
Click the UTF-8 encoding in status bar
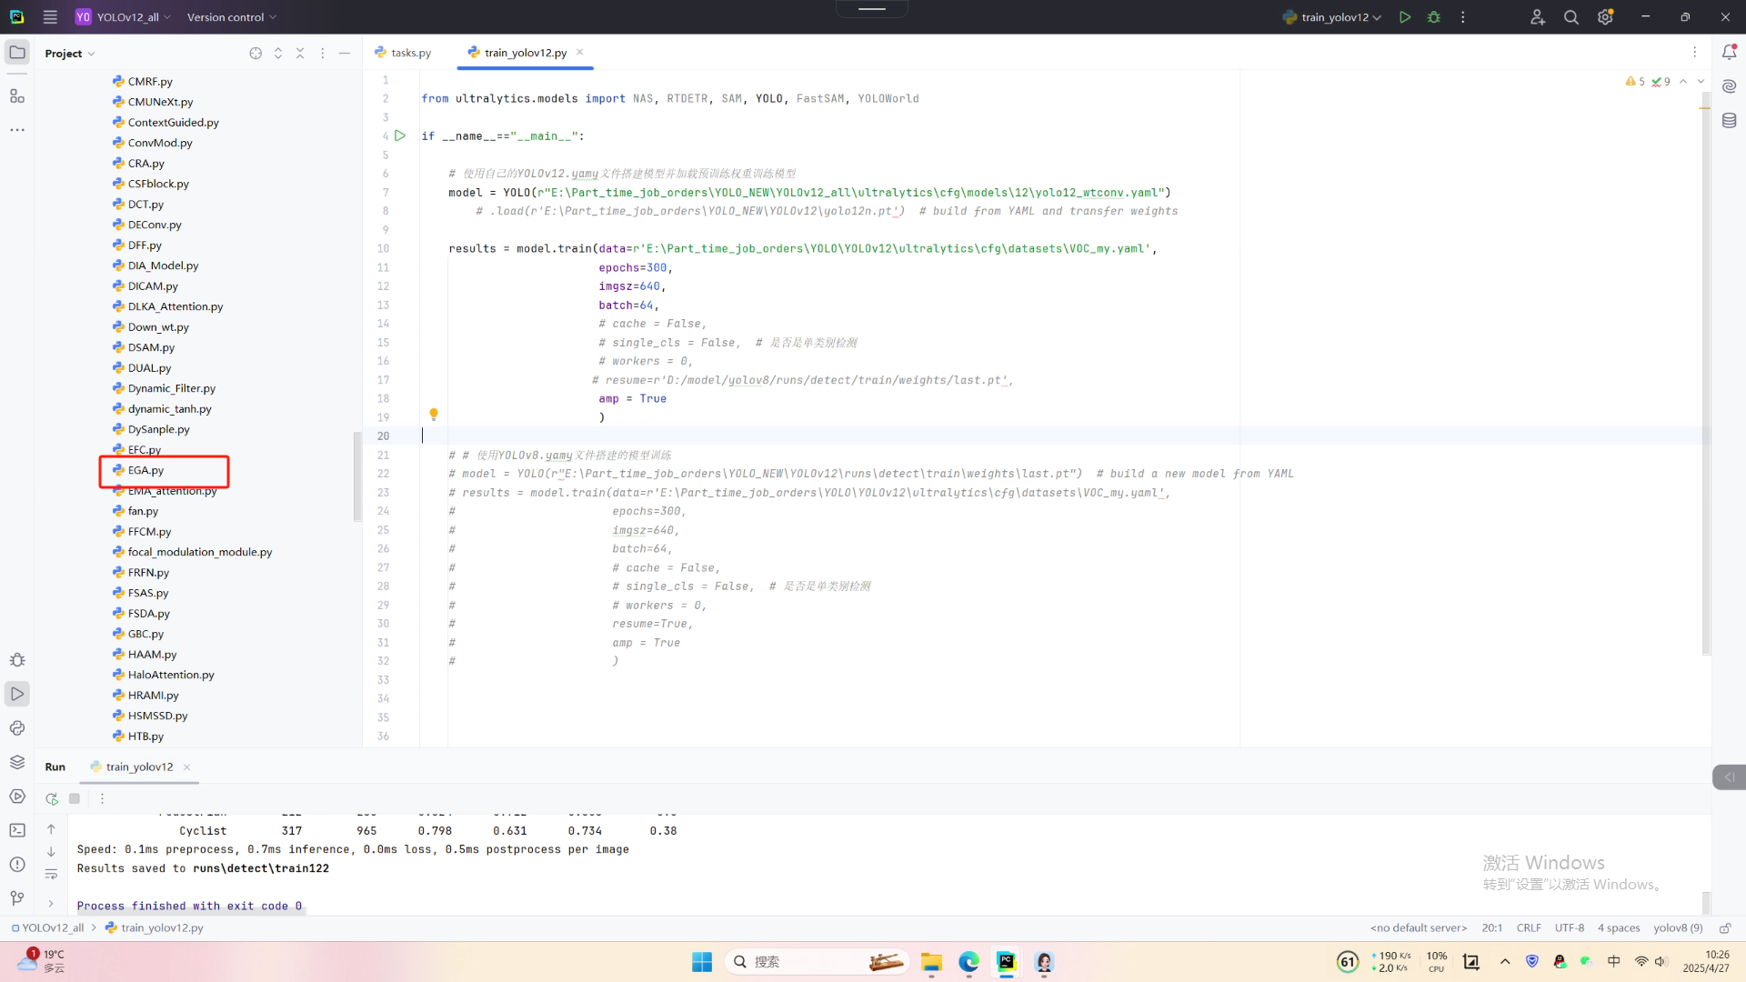coord(1569,928)
